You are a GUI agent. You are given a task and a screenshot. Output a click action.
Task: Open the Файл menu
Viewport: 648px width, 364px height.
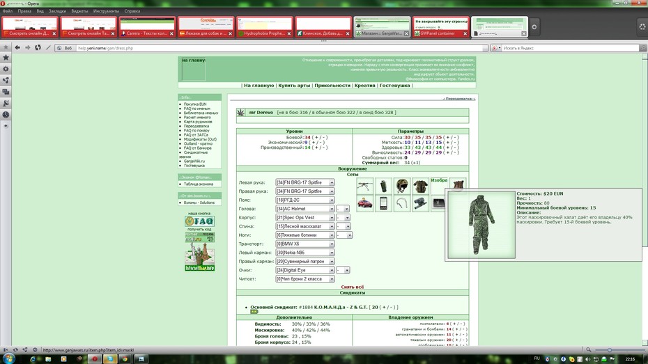pyautogui.click(x=8, y=11)
